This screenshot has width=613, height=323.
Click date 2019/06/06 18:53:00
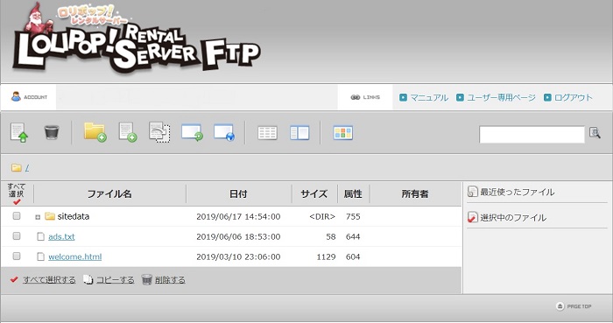click(238, 236)
